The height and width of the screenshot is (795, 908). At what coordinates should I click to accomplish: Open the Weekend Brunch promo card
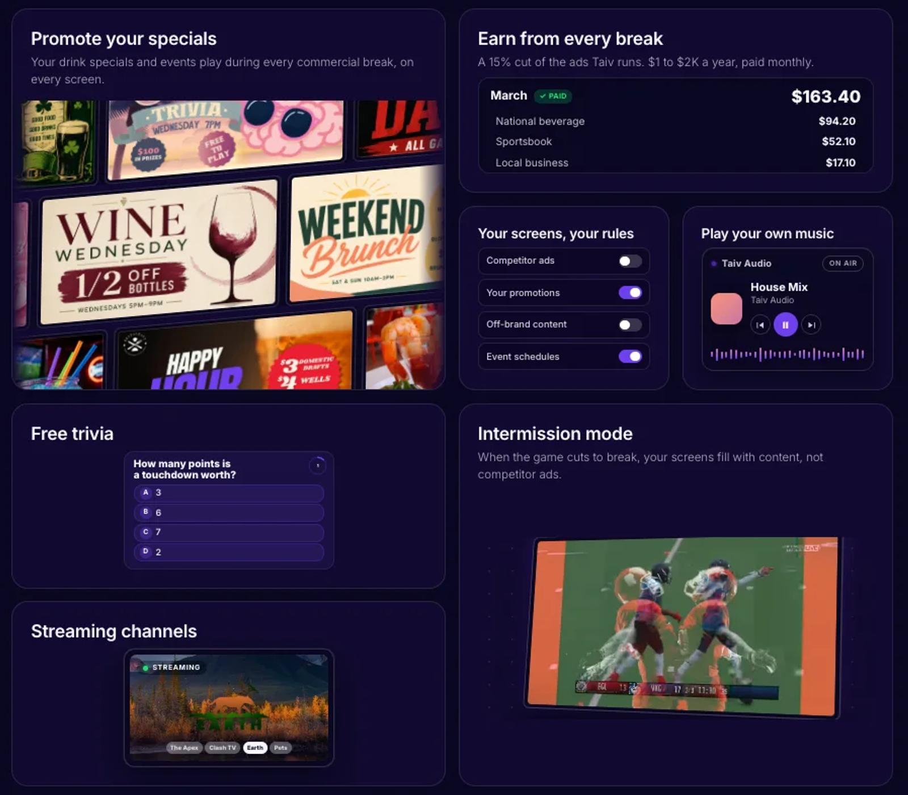click(366, 235)
